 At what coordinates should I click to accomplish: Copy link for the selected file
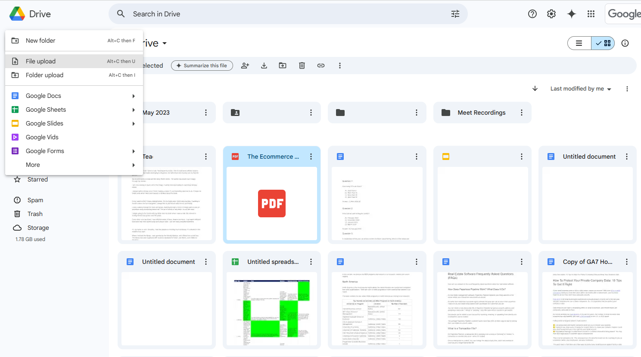320,65
